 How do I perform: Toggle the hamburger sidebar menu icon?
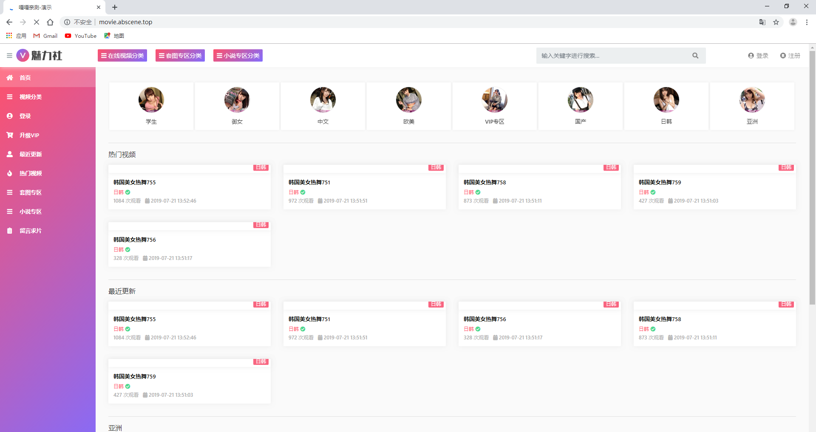point(9,56)
